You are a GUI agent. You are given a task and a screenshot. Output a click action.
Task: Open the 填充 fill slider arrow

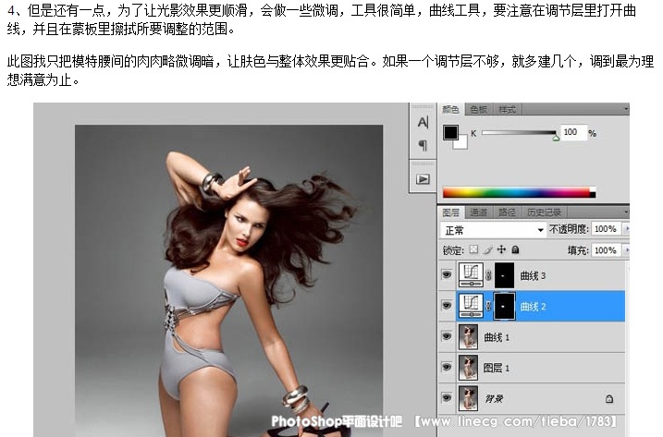coord(625,250)
